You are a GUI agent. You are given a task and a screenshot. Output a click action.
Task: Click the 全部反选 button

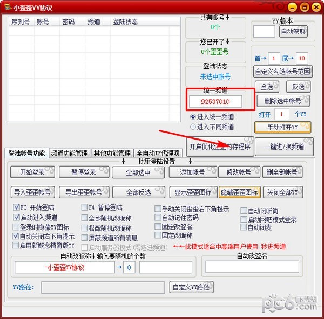(x=139, y=192)
